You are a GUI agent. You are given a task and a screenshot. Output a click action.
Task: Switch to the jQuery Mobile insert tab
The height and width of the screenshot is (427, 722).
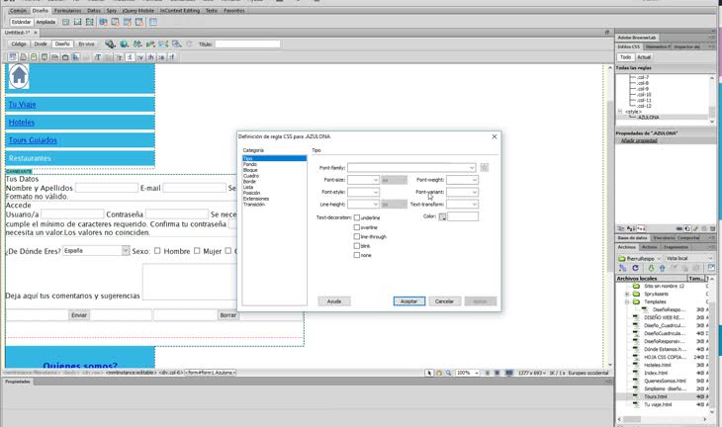(137, 10)
